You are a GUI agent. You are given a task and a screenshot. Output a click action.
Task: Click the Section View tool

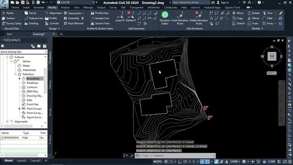tap(100, 23)
